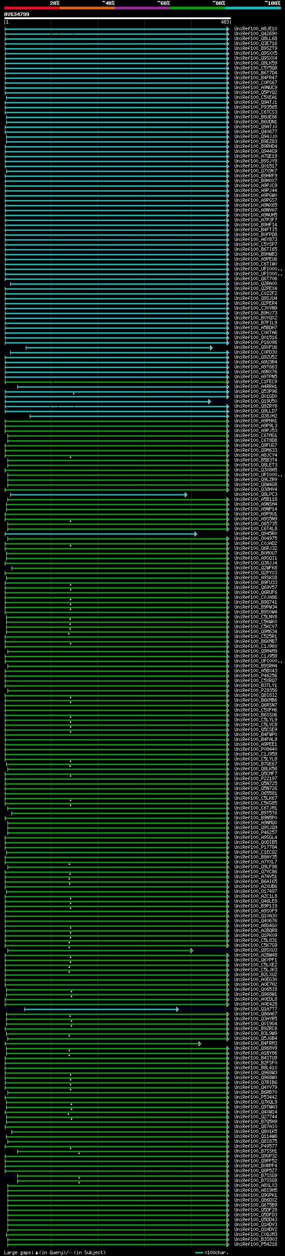Click the cyan alignment bar for UniRef100_Q945R0
This screenshot has height=1256, width=285.
click(x=101, y=534)
